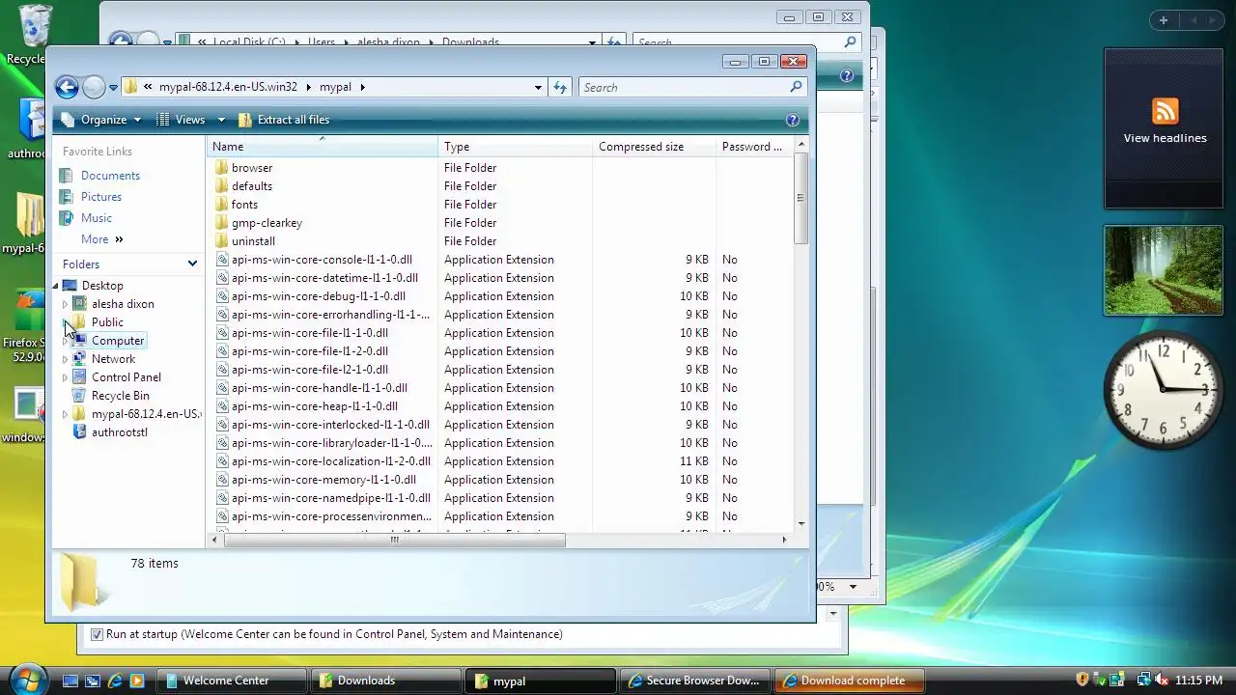Click the authrootstl tree icon
The height and width of the screenshot is (695, 1236).
click(80, 432)
